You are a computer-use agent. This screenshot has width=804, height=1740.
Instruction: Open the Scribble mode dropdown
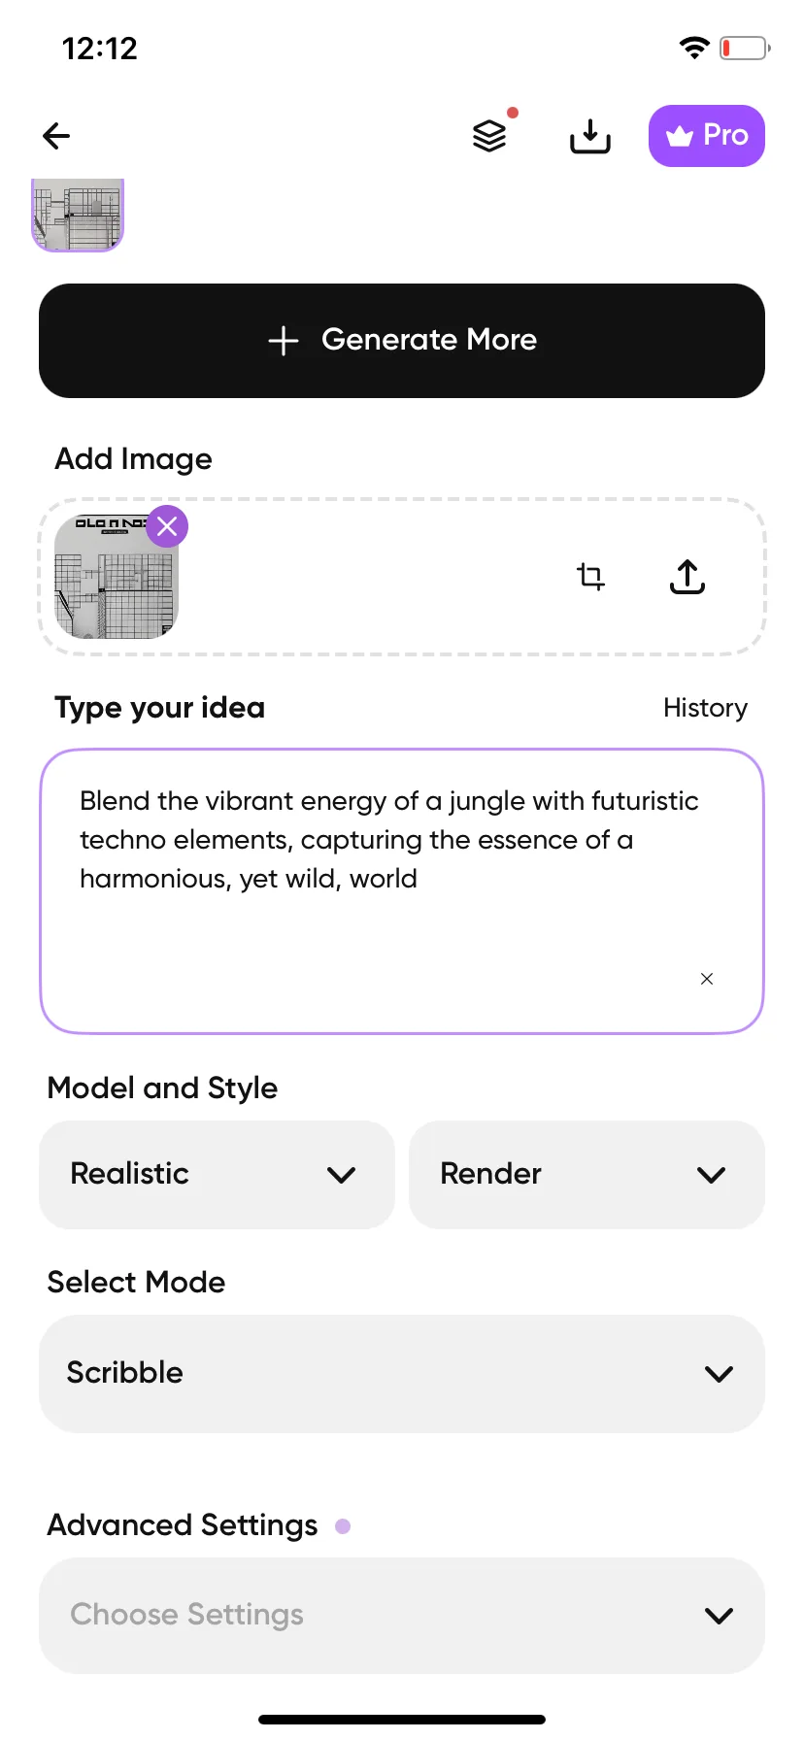coord(402,1374)
